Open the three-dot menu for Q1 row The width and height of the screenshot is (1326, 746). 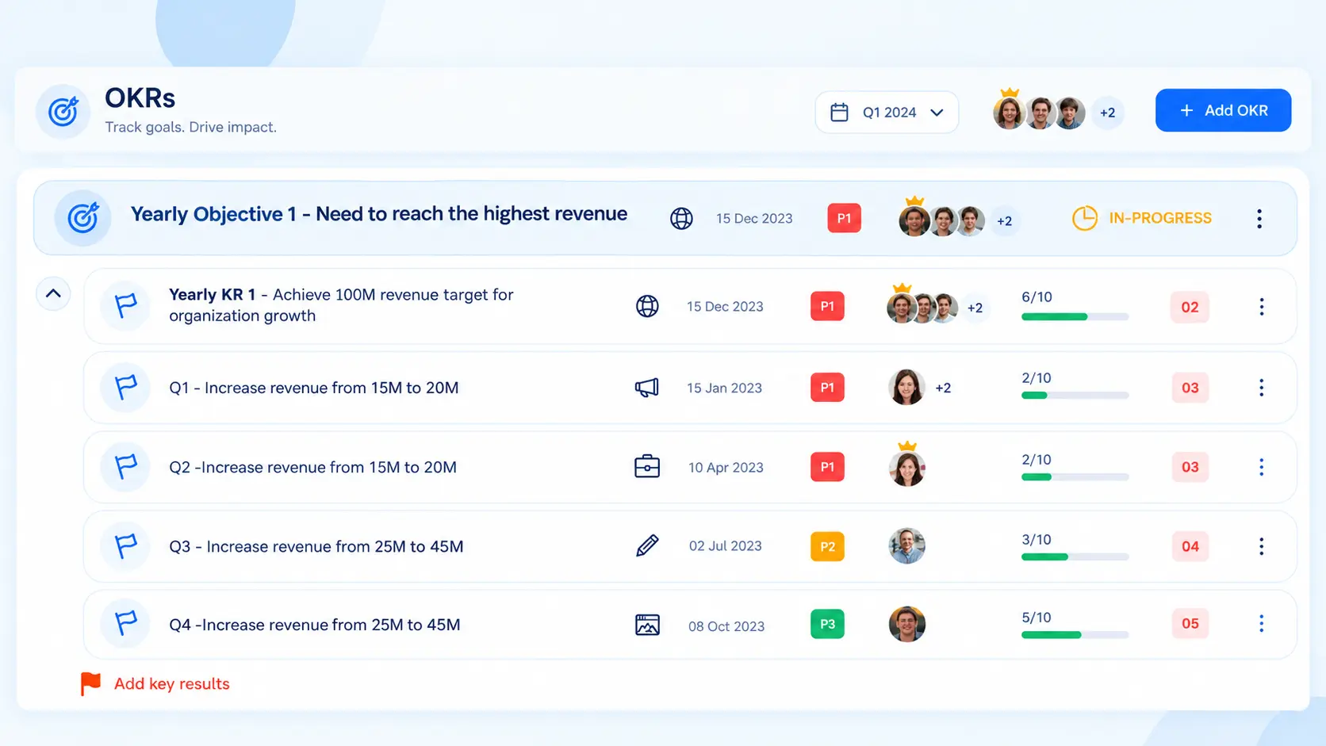pos(1262,388)
